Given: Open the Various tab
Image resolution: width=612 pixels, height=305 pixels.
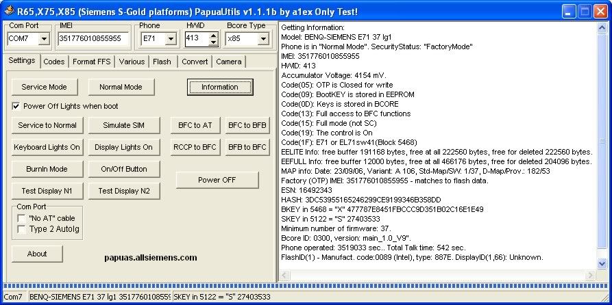Looking at the screenshot, I should (x=132, y=62).
